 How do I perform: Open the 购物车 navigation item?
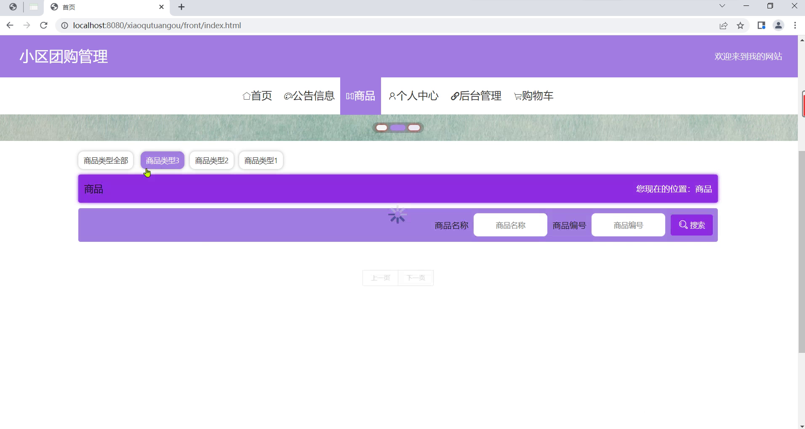[533, 96]
